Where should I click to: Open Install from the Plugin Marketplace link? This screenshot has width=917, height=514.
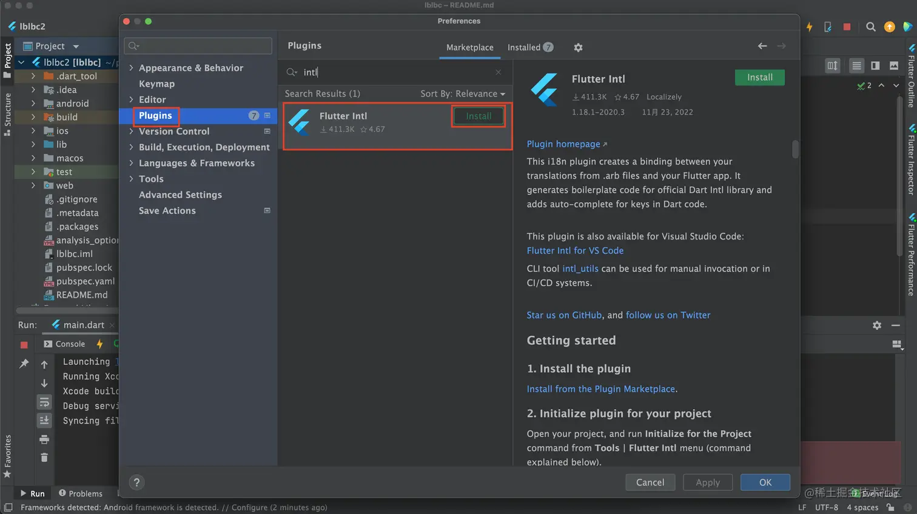tap(600, 389)
